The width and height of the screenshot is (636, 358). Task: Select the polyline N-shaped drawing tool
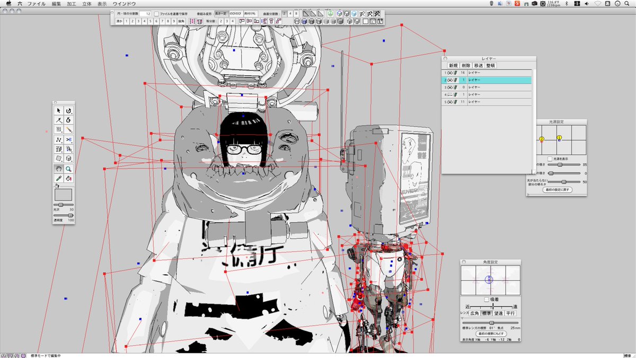[x=58, y=140]
